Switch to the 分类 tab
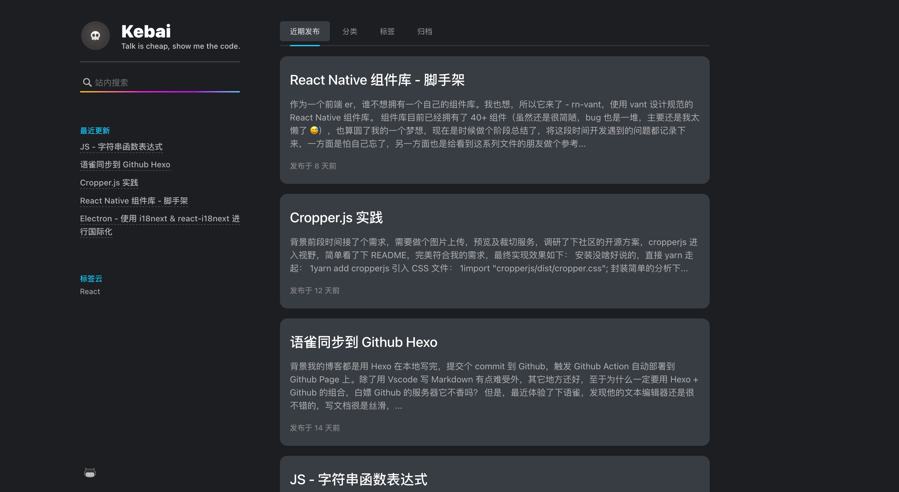Viewport: 899px width, 492px height. [350, 32]
